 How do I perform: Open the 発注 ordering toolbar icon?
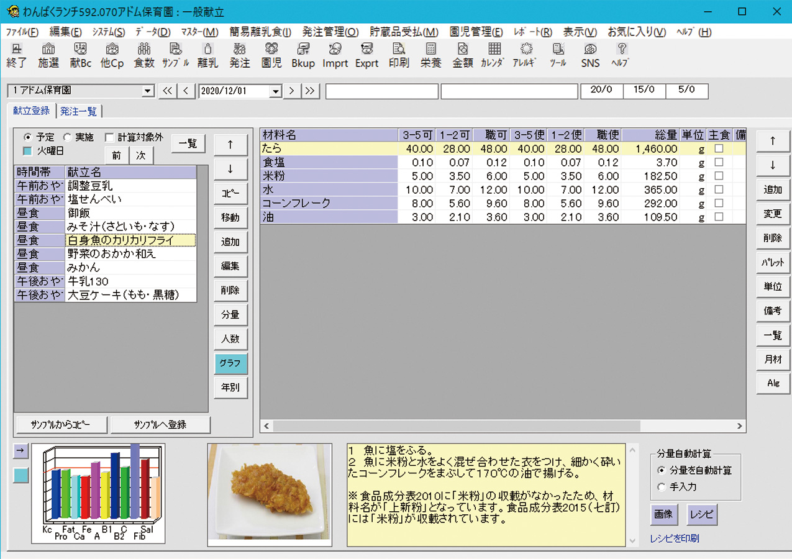[239, 55]
